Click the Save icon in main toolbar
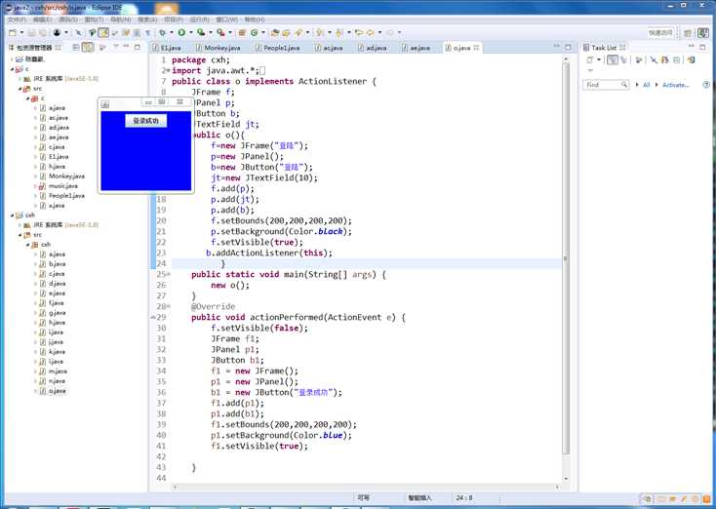The height and width of the screenshot is (509, 716). (31, 33)
